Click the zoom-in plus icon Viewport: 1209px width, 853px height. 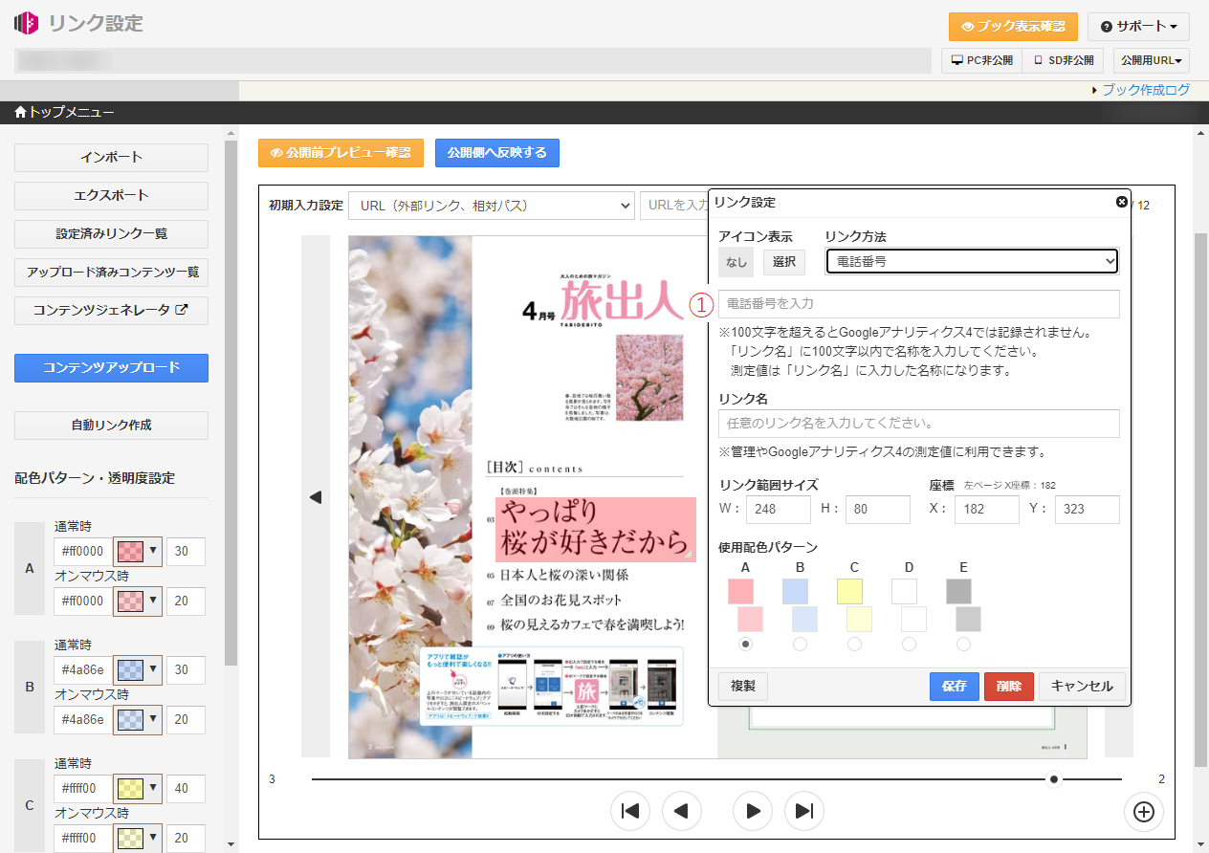1143,812
